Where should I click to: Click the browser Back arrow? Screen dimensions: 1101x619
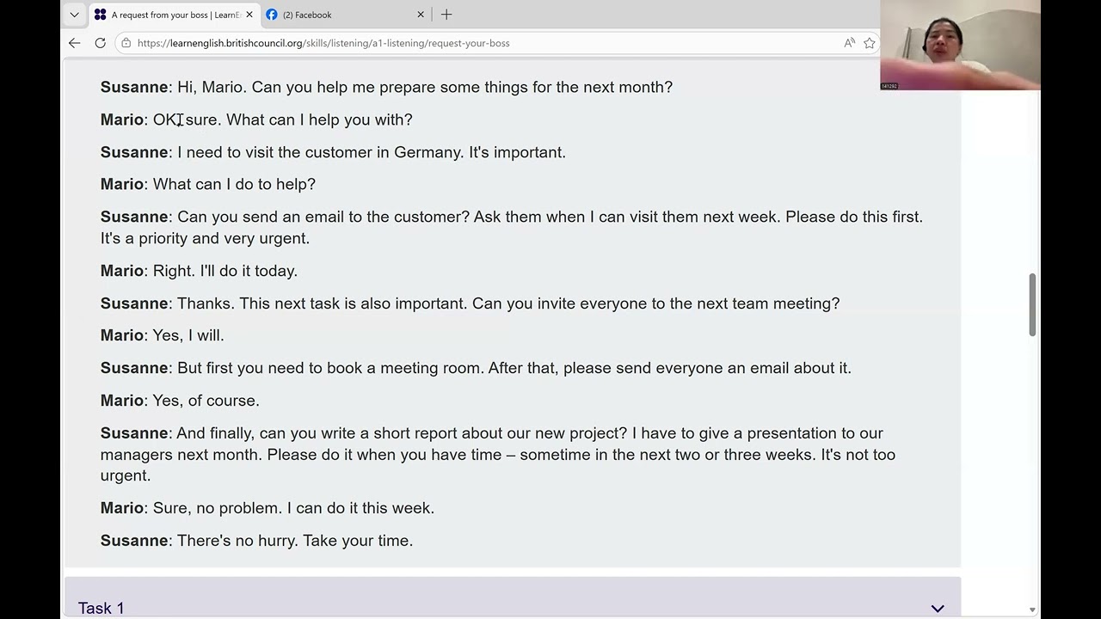pos(75,43)
